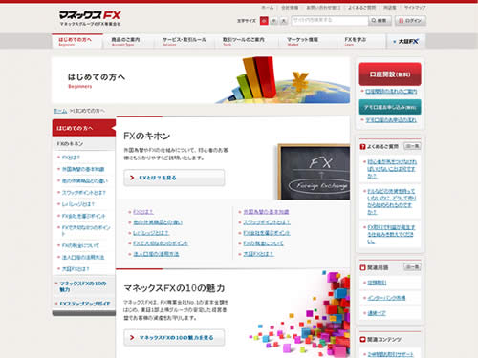Open the サイトマップ top link
The width and height of the screenshot is (478, 358).
415,8
